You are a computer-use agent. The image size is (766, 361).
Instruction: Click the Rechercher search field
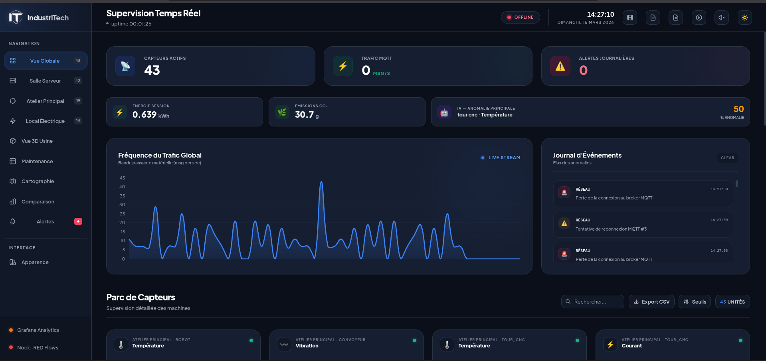click(592, 302)
